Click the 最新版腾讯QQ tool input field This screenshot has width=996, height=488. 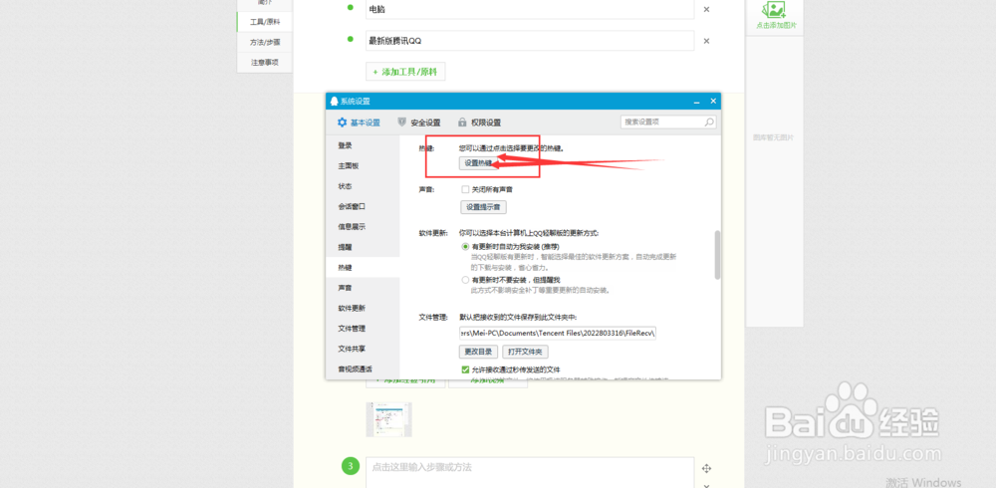[530, 41]
